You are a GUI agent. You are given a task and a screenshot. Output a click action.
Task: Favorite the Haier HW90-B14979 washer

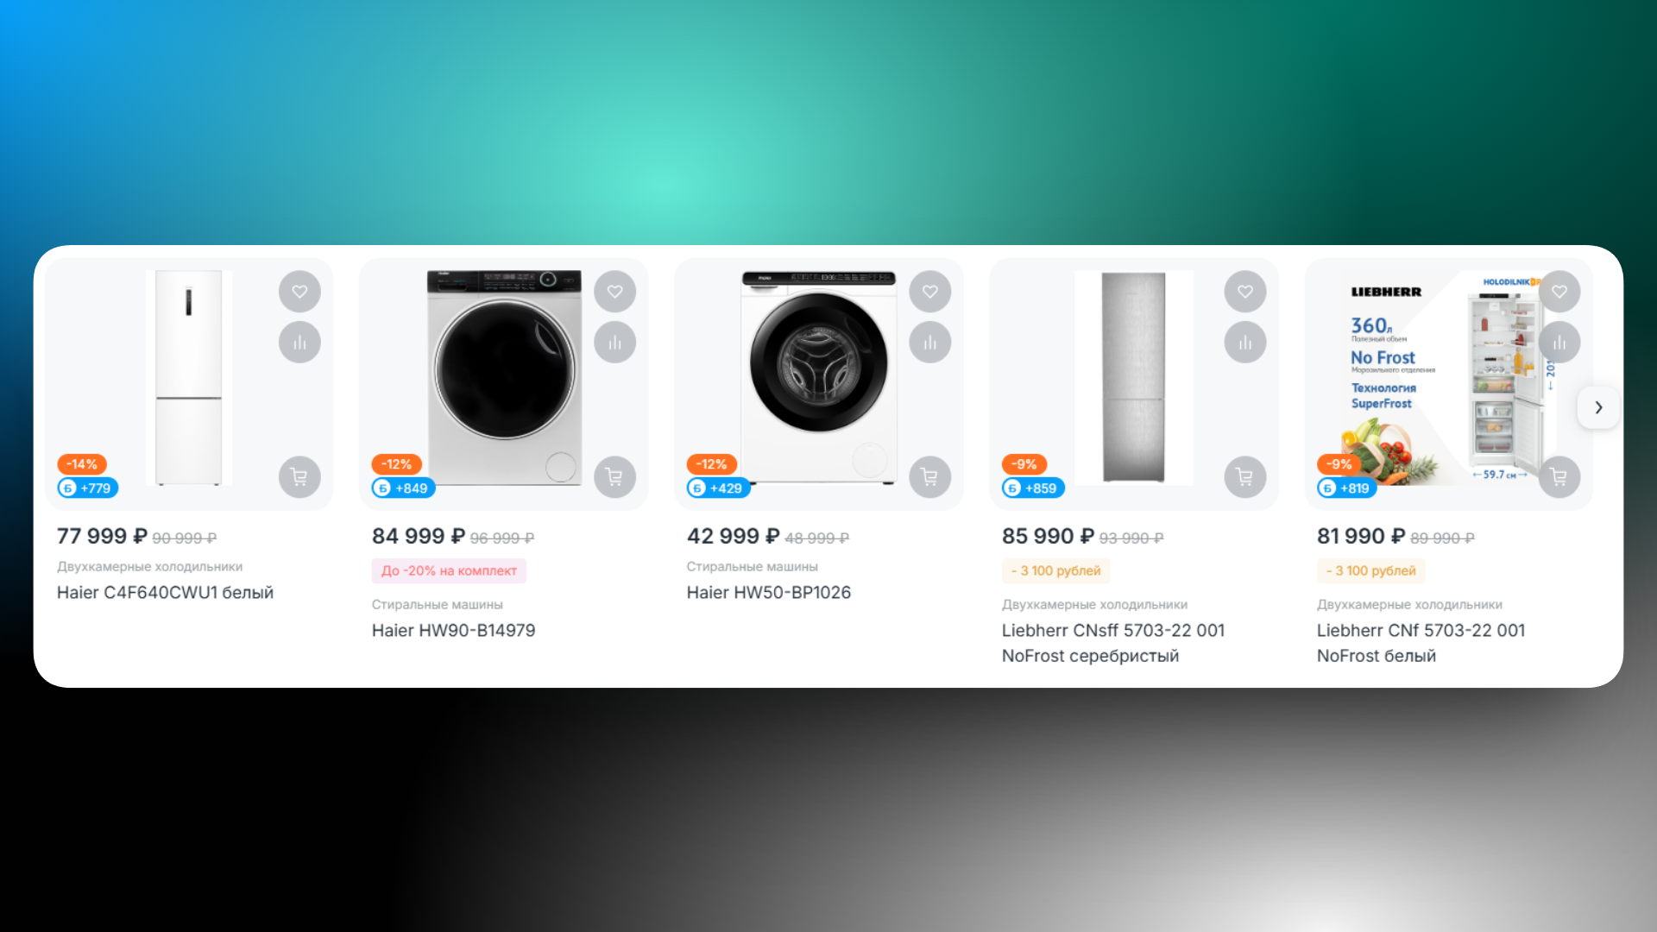[614, 292]
